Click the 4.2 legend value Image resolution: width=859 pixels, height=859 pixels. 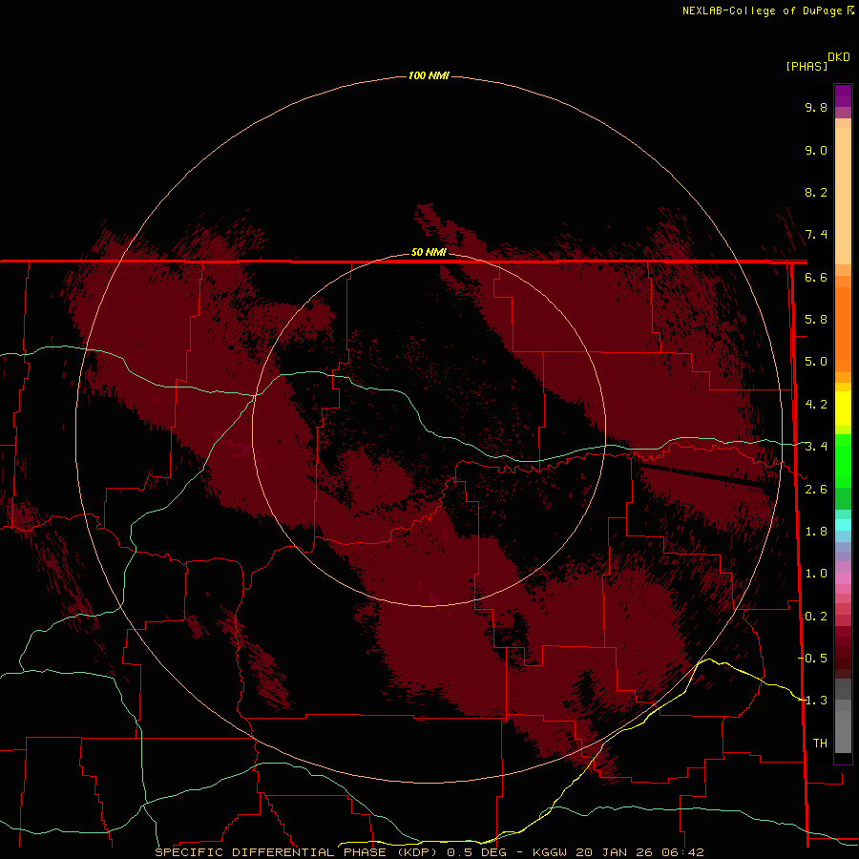(x=816, y=405)
